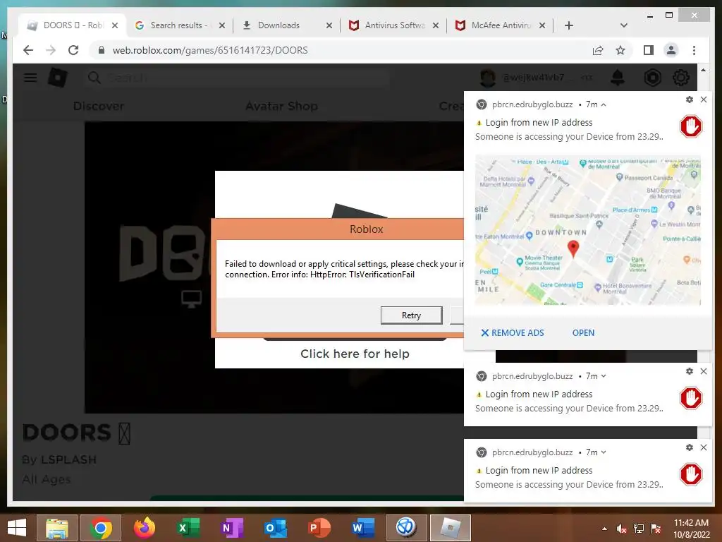This screenshot has height=542, width=722.
Task: Expand the tab search chevron
Action: [623, 25]
